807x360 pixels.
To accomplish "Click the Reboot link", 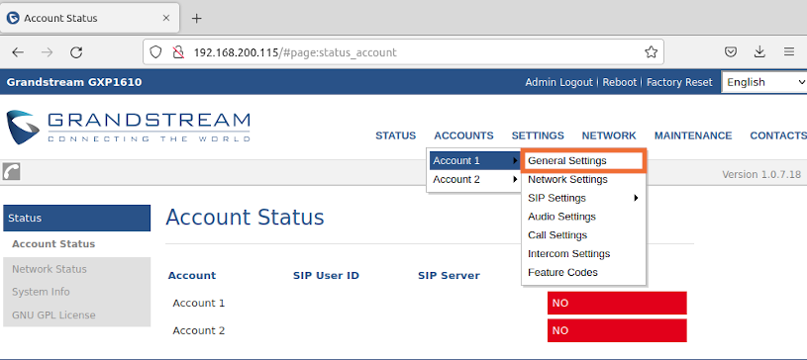I will coord(620,82).
